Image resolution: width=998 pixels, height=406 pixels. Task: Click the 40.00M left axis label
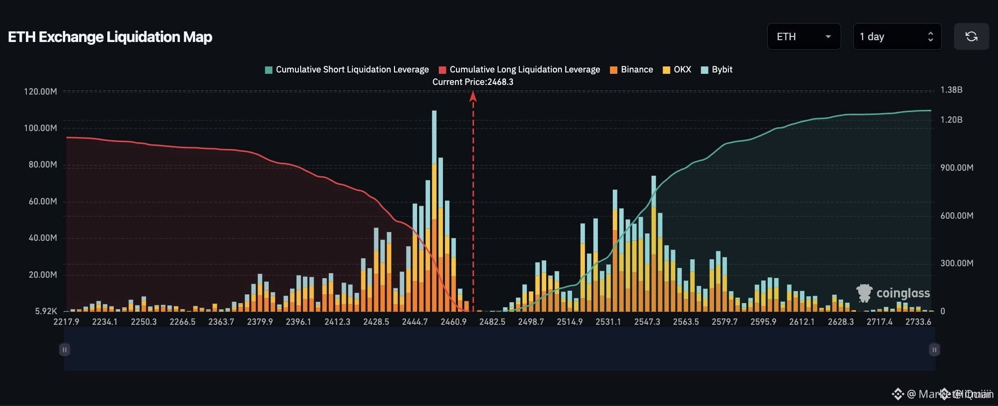[43, 238]
